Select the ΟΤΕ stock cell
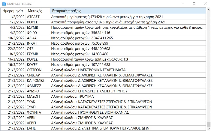 38,49
